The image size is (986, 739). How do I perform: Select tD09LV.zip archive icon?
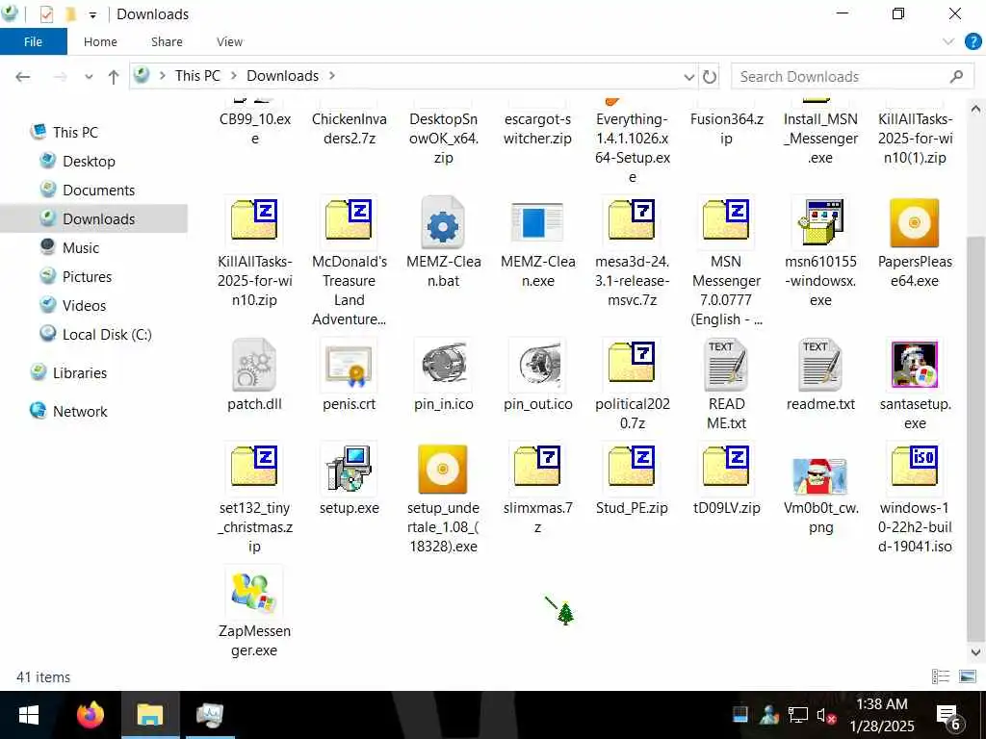pyautogui.click(x=726, y=467)
